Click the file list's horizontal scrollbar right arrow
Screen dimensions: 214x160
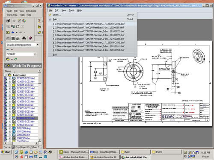tap(36, 143)
